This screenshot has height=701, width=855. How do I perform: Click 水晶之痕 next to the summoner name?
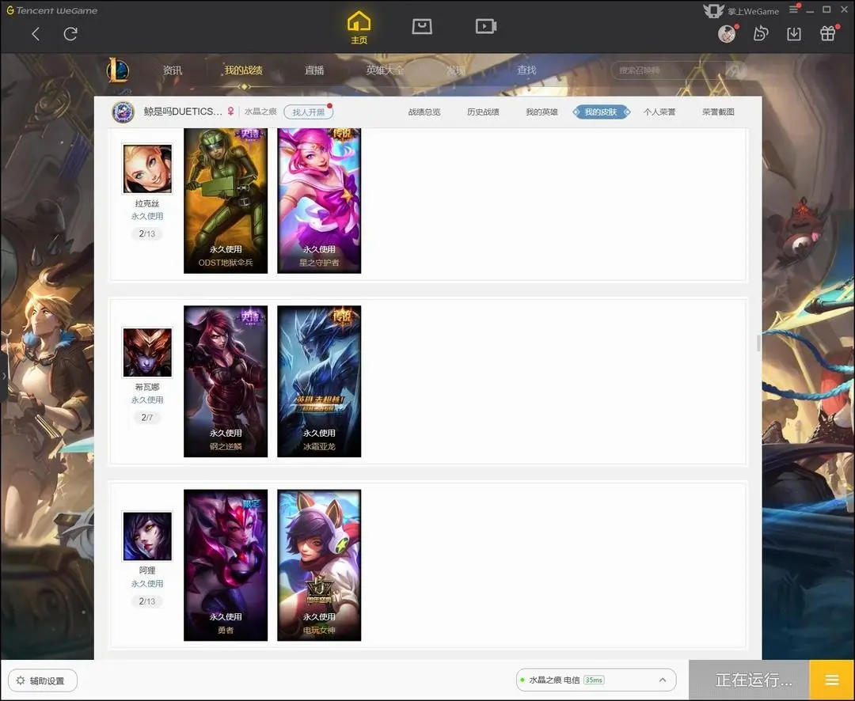point(260,112)
